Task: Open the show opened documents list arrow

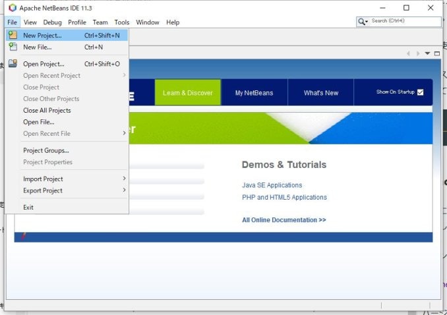Action: (x=427, y=53)
